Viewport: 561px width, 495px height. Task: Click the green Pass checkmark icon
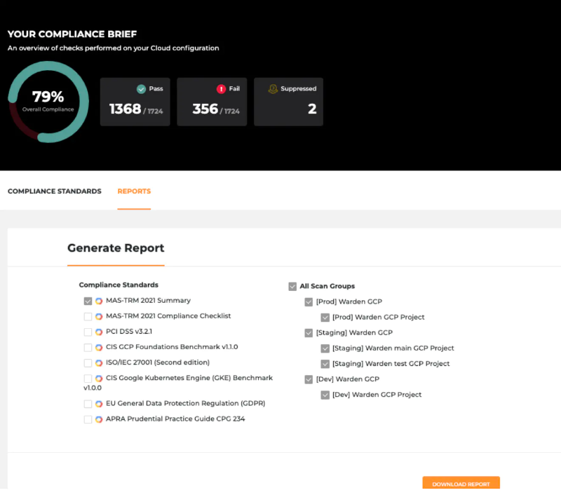[142, 89]
